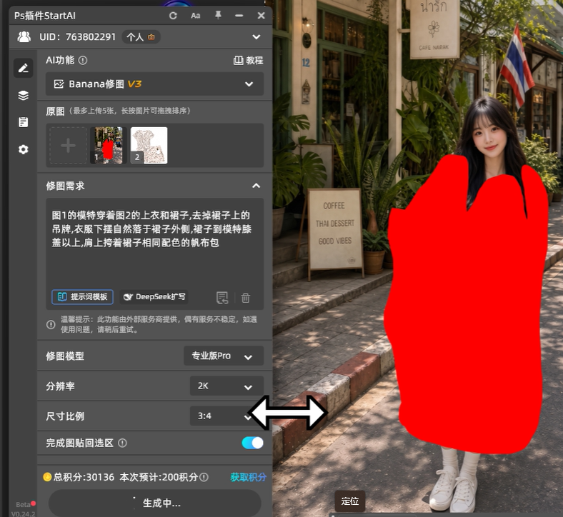Pin the StartAI panel with pushpin icon
This screenshot has width=563, height=517.
pyautogui.click(x=218, y=16)
